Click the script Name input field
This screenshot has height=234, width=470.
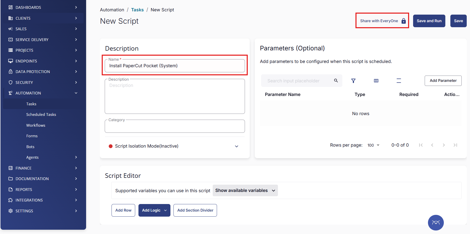pyautogui.click(x=175, y=66)
